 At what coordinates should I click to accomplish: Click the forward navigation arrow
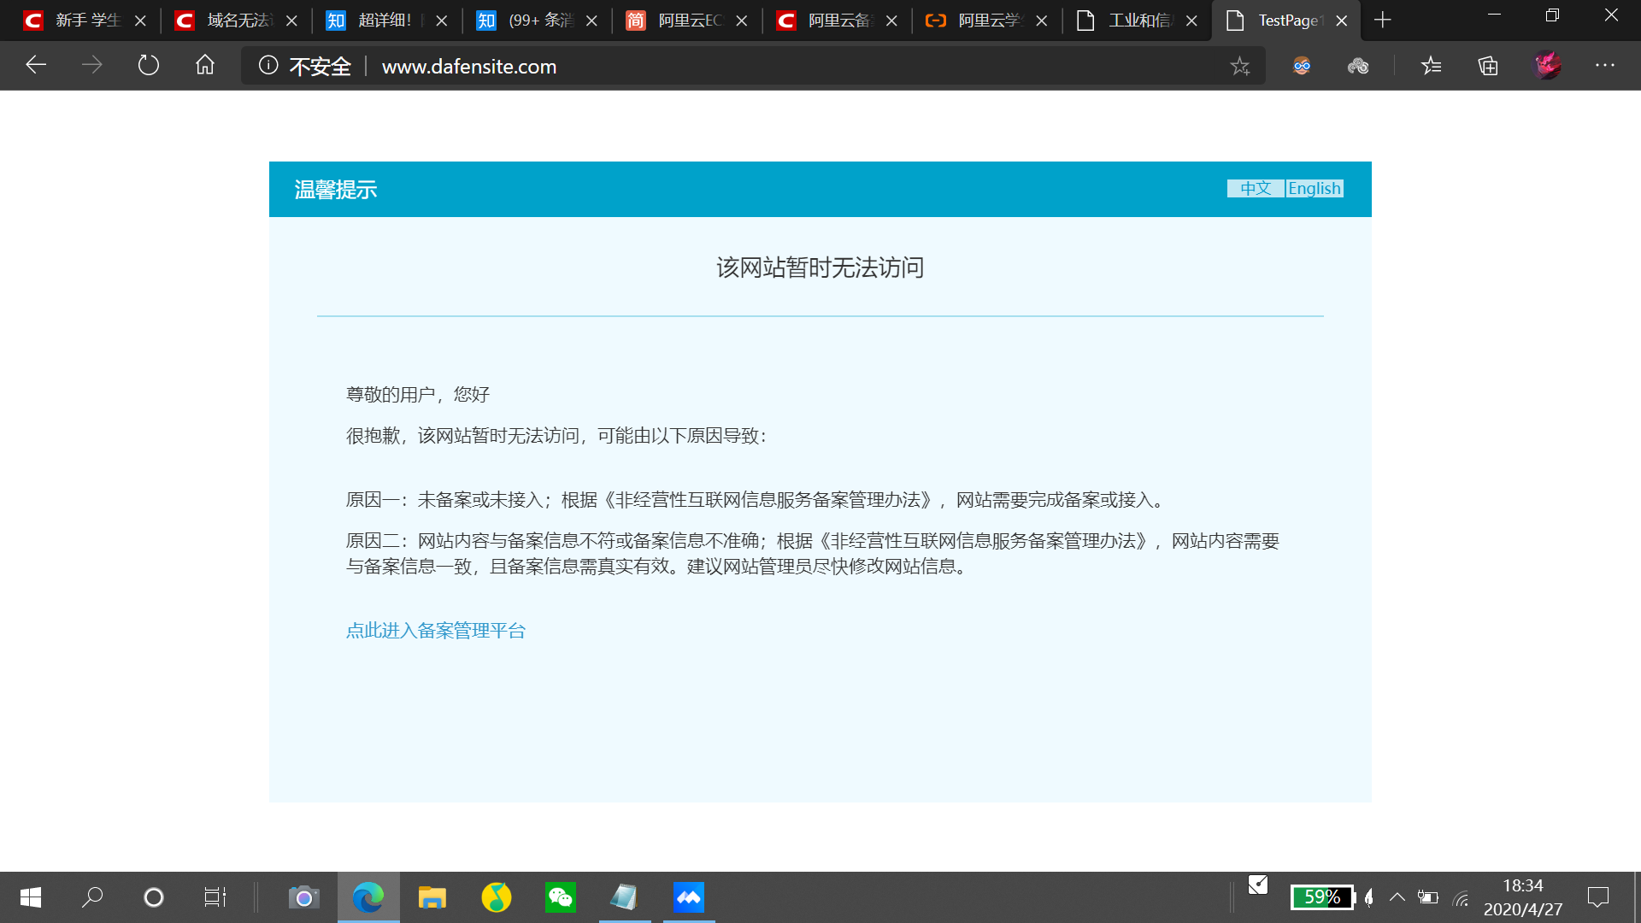point(91,65)
